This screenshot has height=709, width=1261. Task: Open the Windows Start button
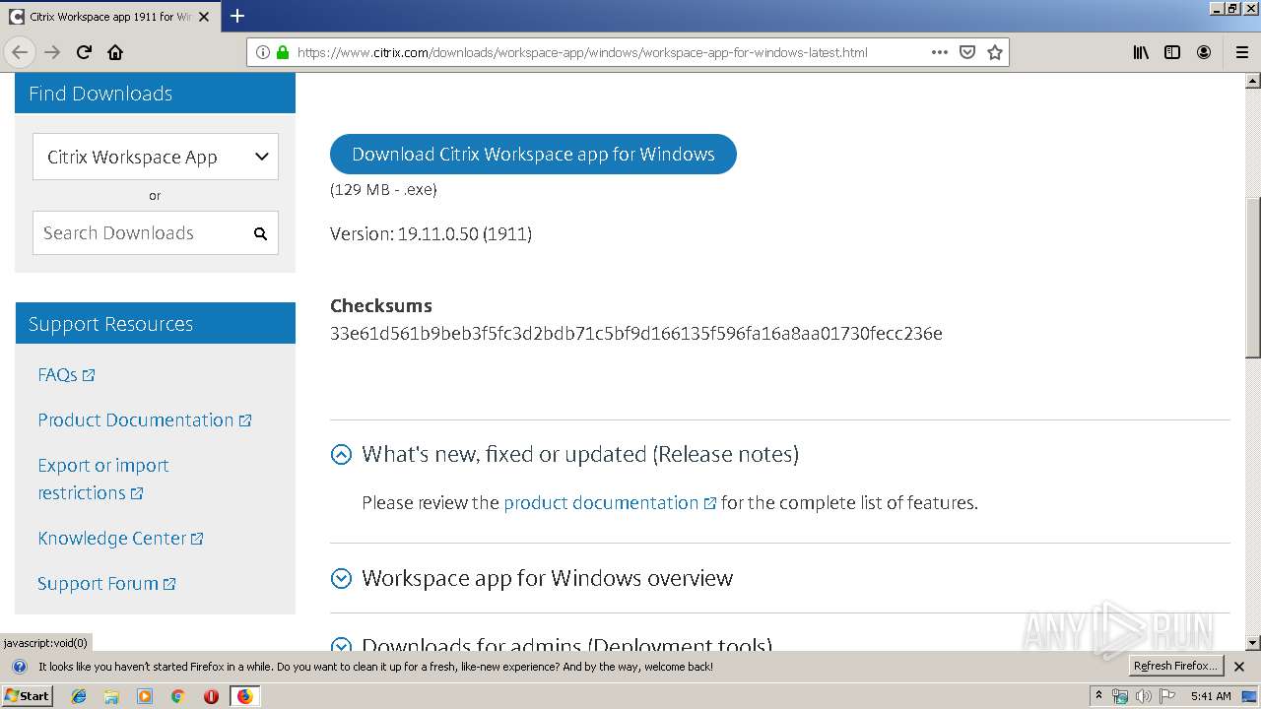click(28, 695)
